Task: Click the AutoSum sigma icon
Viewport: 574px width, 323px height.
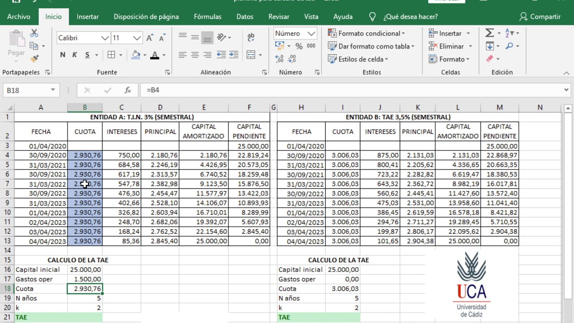Action: click(x=489, y=33)
